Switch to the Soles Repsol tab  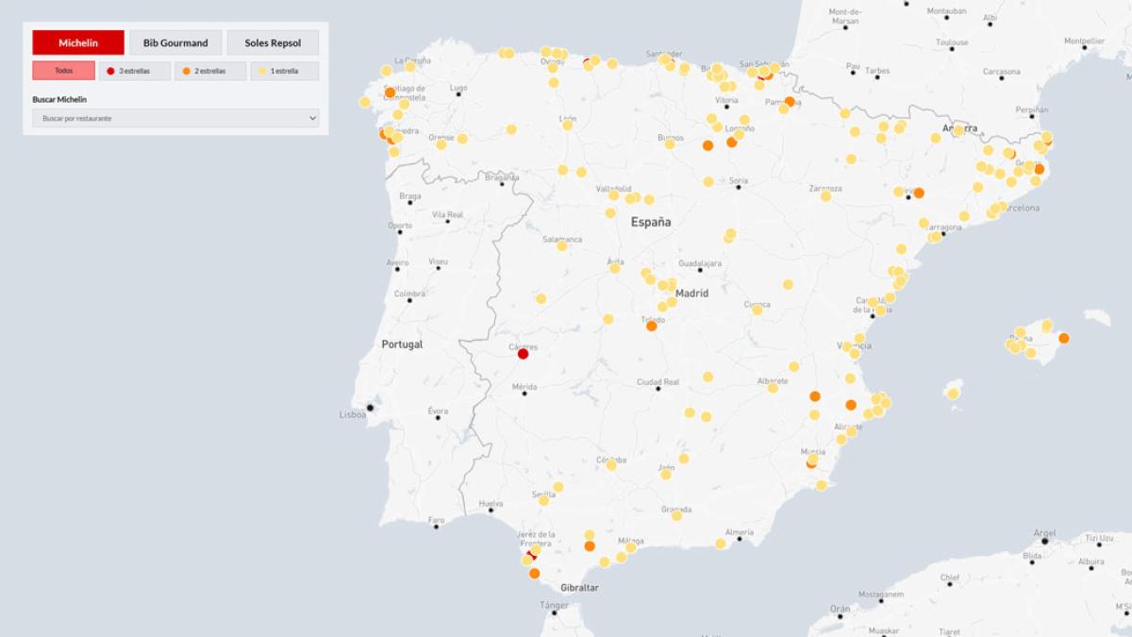coord(273,42)
